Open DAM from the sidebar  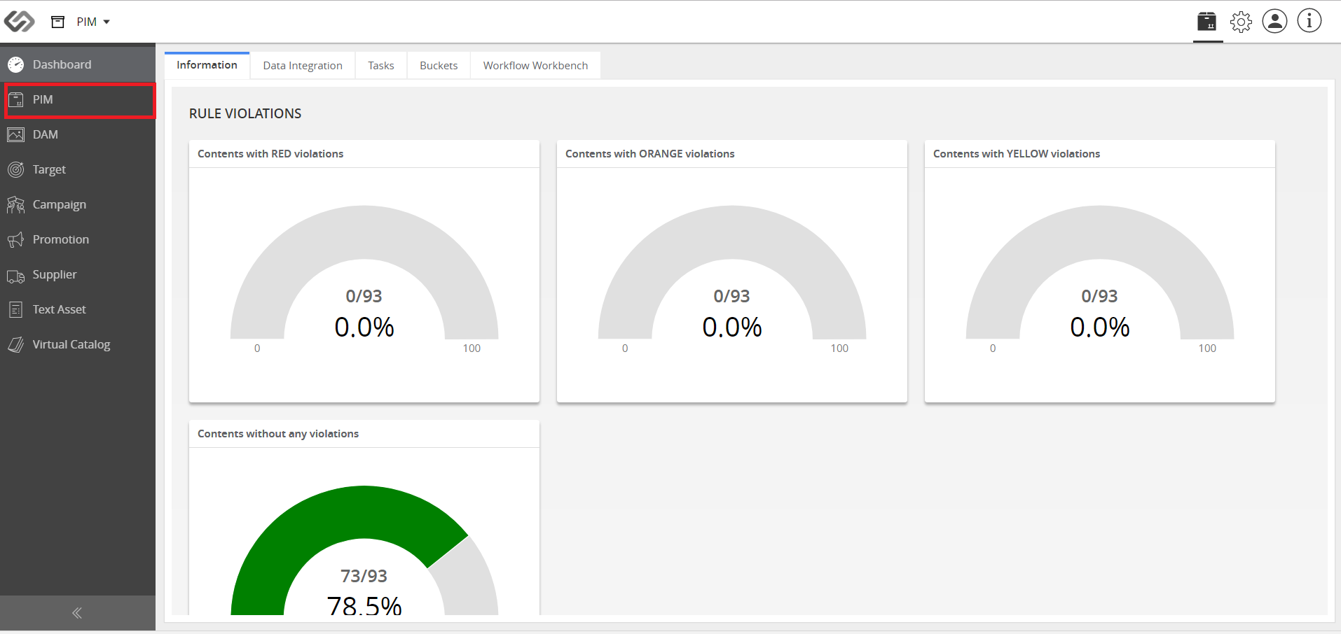pyautogui.click(x=78, y=134)
